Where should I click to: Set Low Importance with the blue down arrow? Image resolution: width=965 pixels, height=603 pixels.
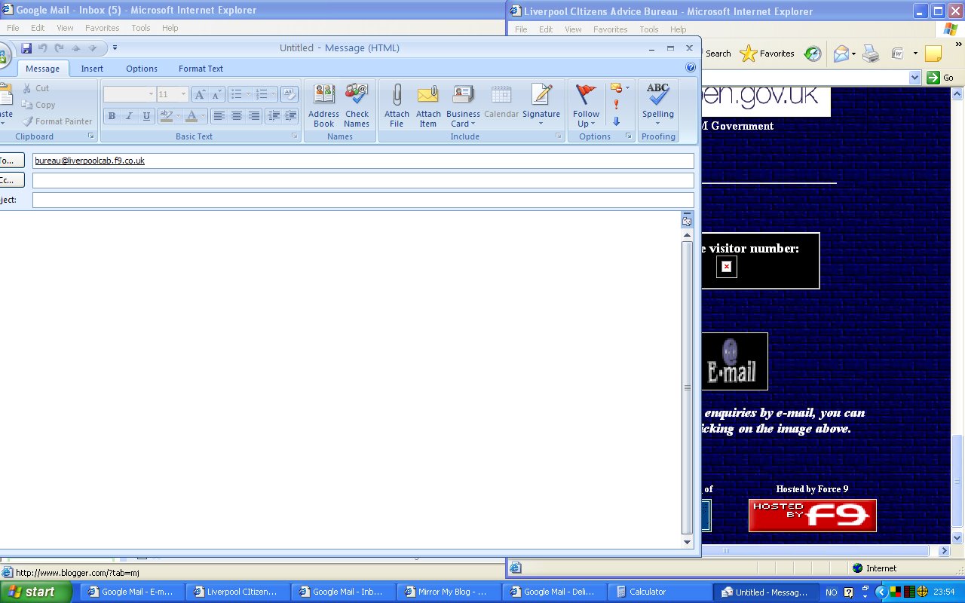pyautogui.click(x=616, y=121)
